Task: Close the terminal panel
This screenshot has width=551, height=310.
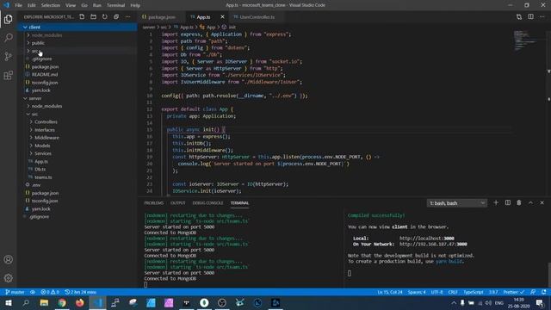Action: [542, 203]
